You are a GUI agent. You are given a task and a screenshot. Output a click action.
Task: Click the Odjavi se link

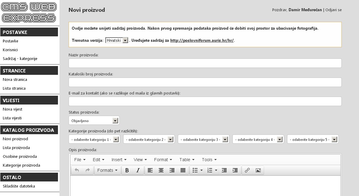point(334,10)
